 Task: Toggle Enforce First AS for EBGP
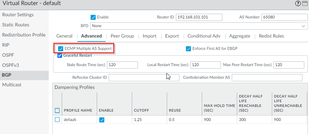[188, 48]
